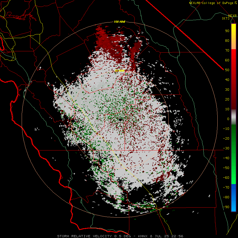Screen dimensions: 238x238
Task: Click the 100 NMI range ring label
Action: click(120, 22)
